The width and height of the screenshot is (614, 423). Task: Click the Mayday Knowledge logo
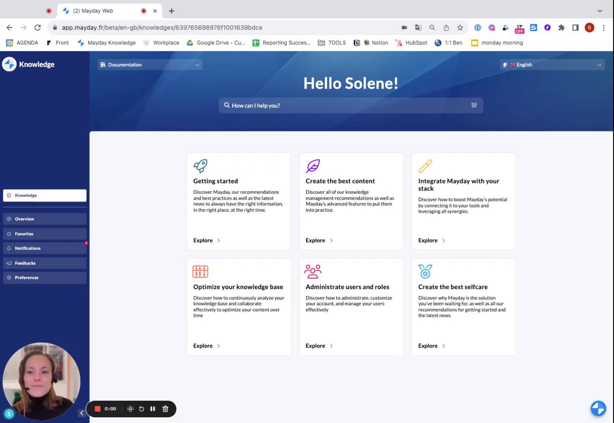tap(29, 64)
